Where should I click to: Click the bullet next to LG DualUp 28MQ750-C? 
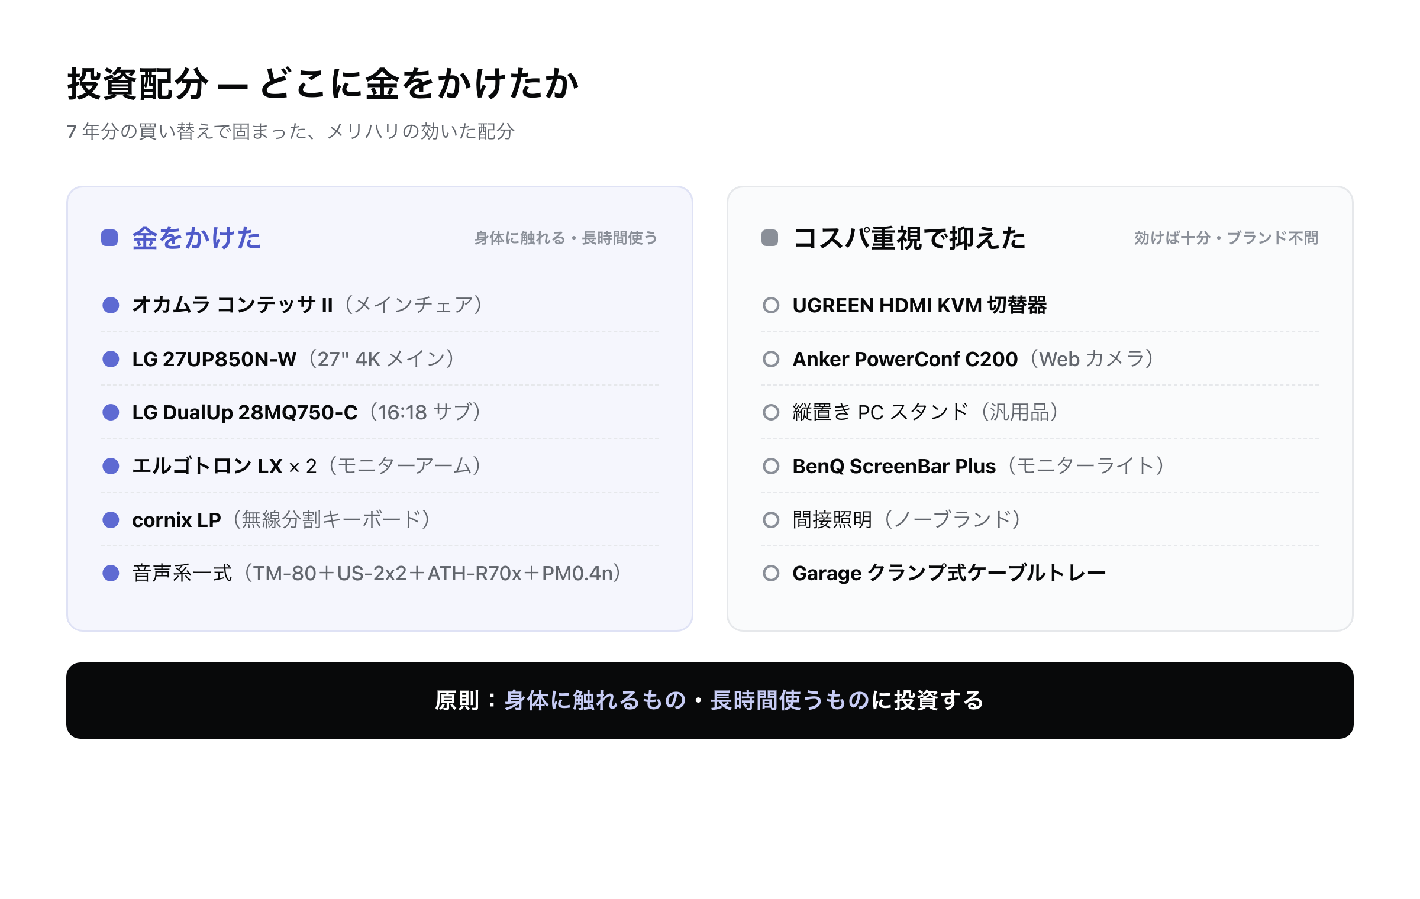pyautogui.click(x=111, y=412)
